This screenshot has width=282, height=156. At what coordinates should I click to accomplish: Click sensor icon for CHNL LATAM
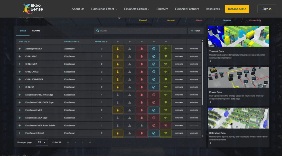pyautogui.click(x=154, y=72)
